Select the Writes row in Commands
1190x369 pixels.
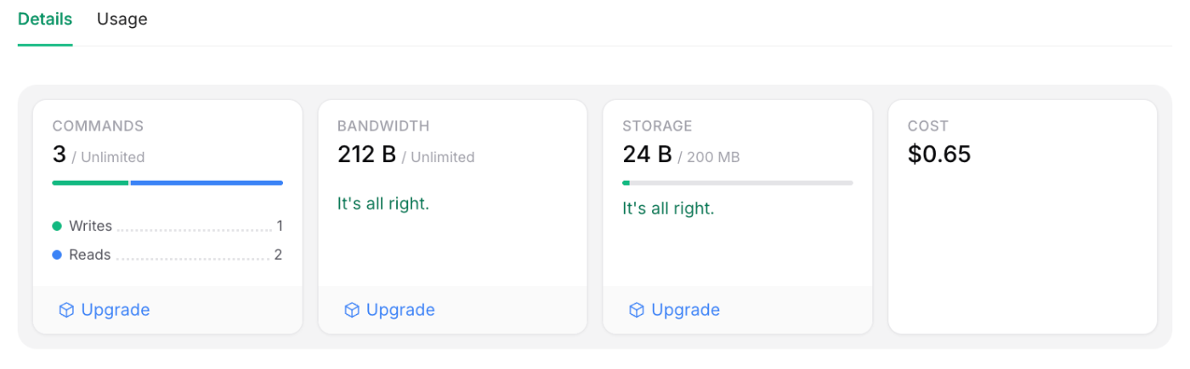click(167, 226)
